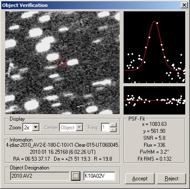Expand the disabled Center Object dropdown
190x189 pixels.
coord(79,128)
